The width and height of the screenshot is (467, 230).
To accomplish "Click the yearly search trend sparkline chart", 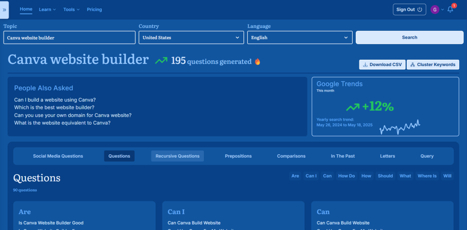I will coord(400,128).
